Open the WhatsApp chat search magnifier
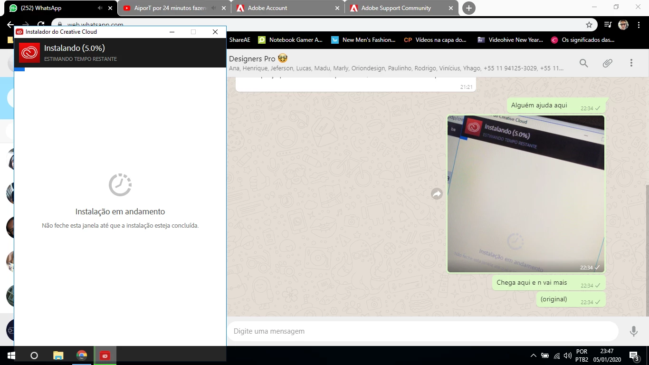The width and height of the screenshot is (649, 365). coord(583,63)
